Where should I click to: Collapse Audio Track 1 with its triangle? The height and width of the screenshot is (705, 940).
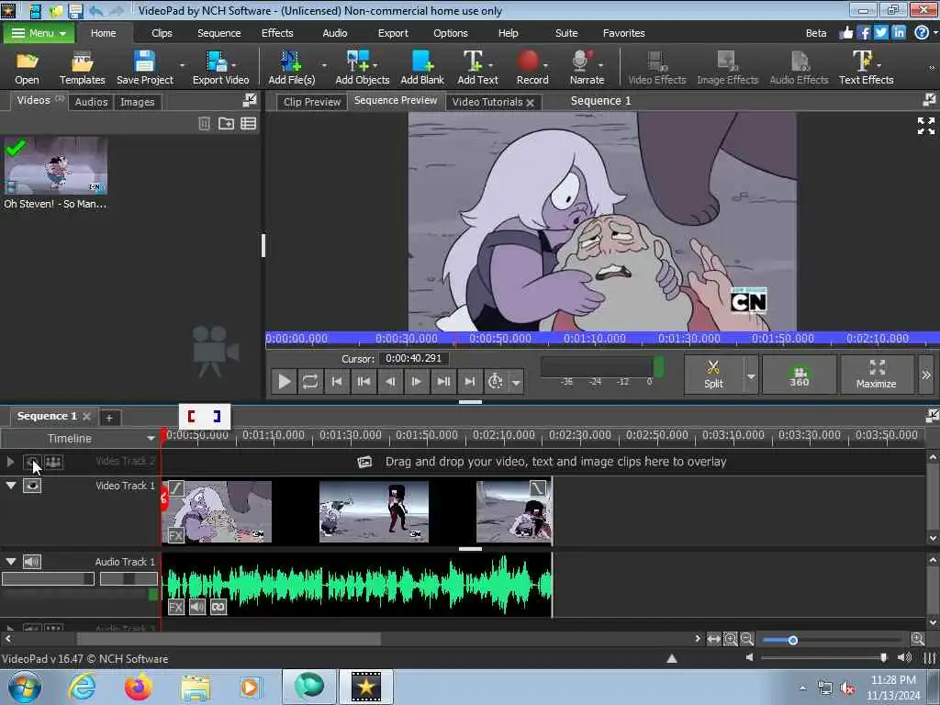(x=11, y=561)
